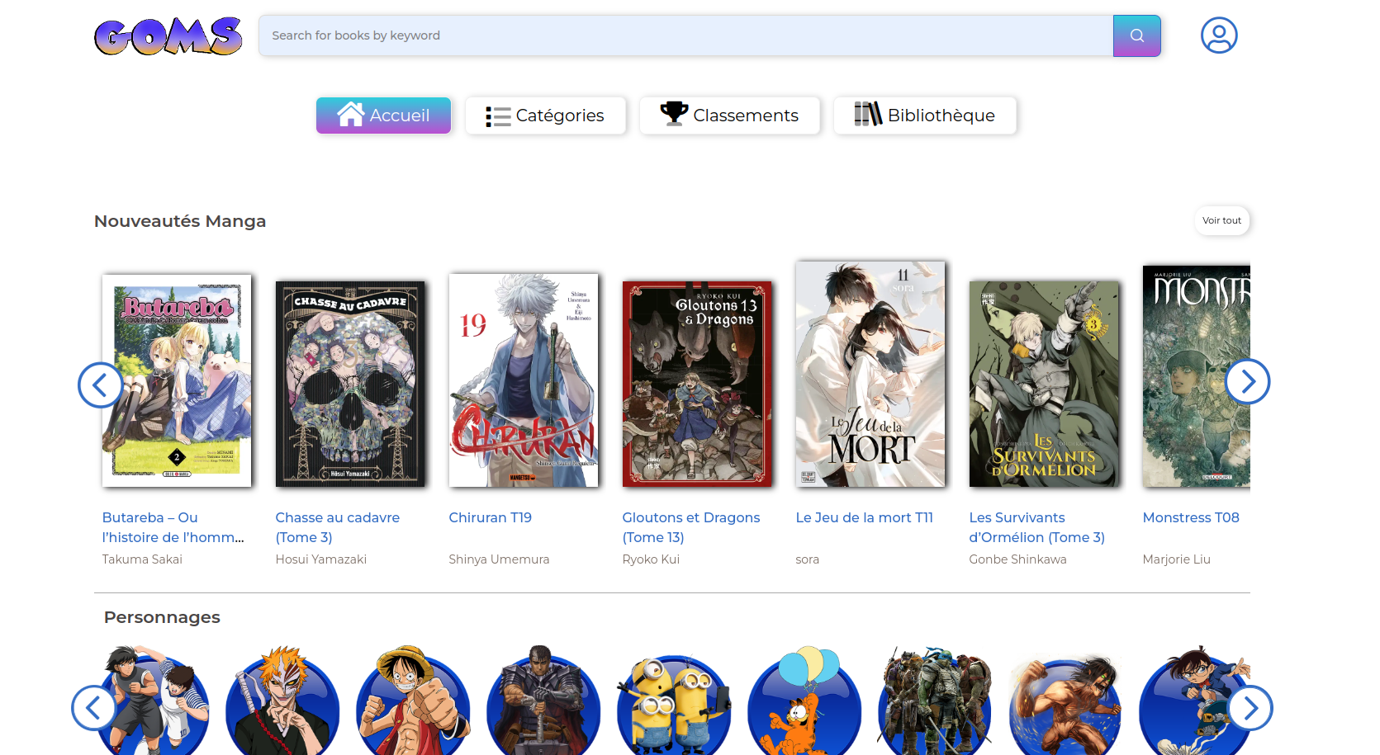1380x755 pixels.
Task: Open the Bibliothèque tab
Action: [924, 116]
